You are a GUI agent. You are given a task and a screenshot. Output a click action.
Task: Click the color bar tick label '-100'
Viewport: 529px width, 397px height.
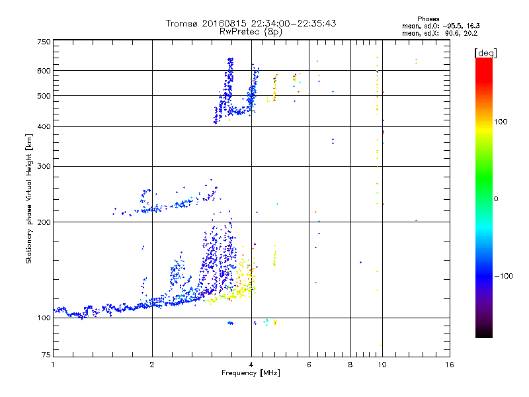click(x=503, y=276)
